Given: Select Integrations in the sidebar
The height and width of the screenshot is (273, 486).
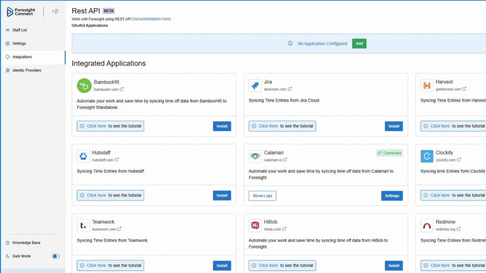Looking at the screenshot, I should click(33, 57).
